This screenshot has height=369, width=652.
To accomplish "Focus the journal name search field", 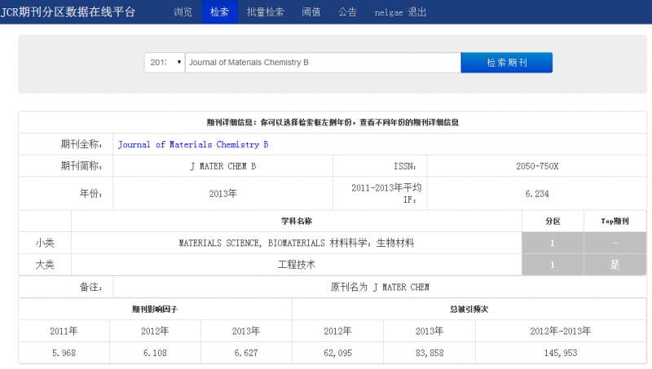I will [x=323, y=63].
